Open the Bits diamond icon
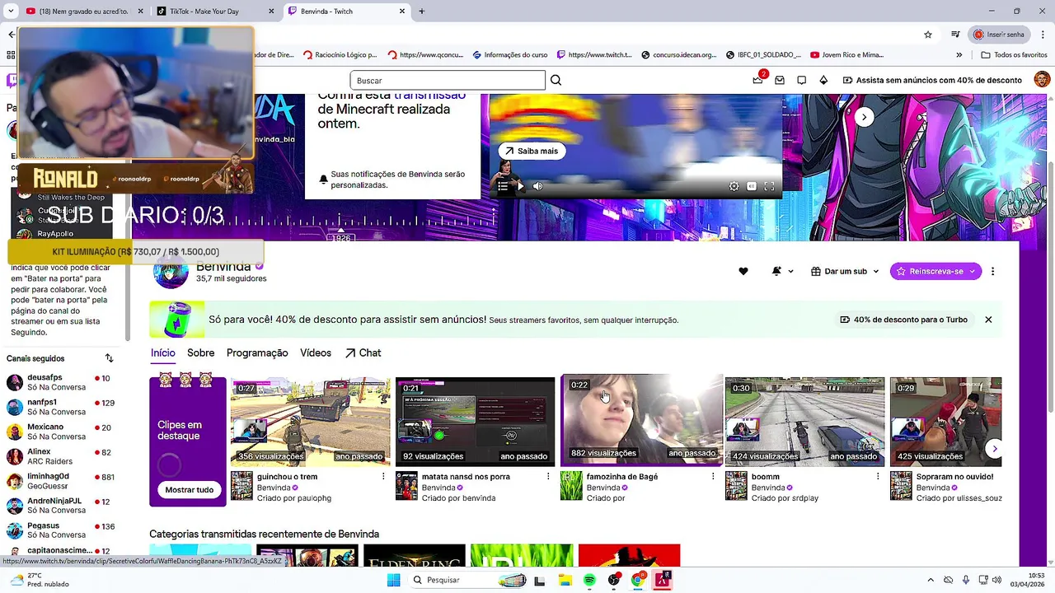Viewport: 1055px width, 593px height. (x=823, y=80)
